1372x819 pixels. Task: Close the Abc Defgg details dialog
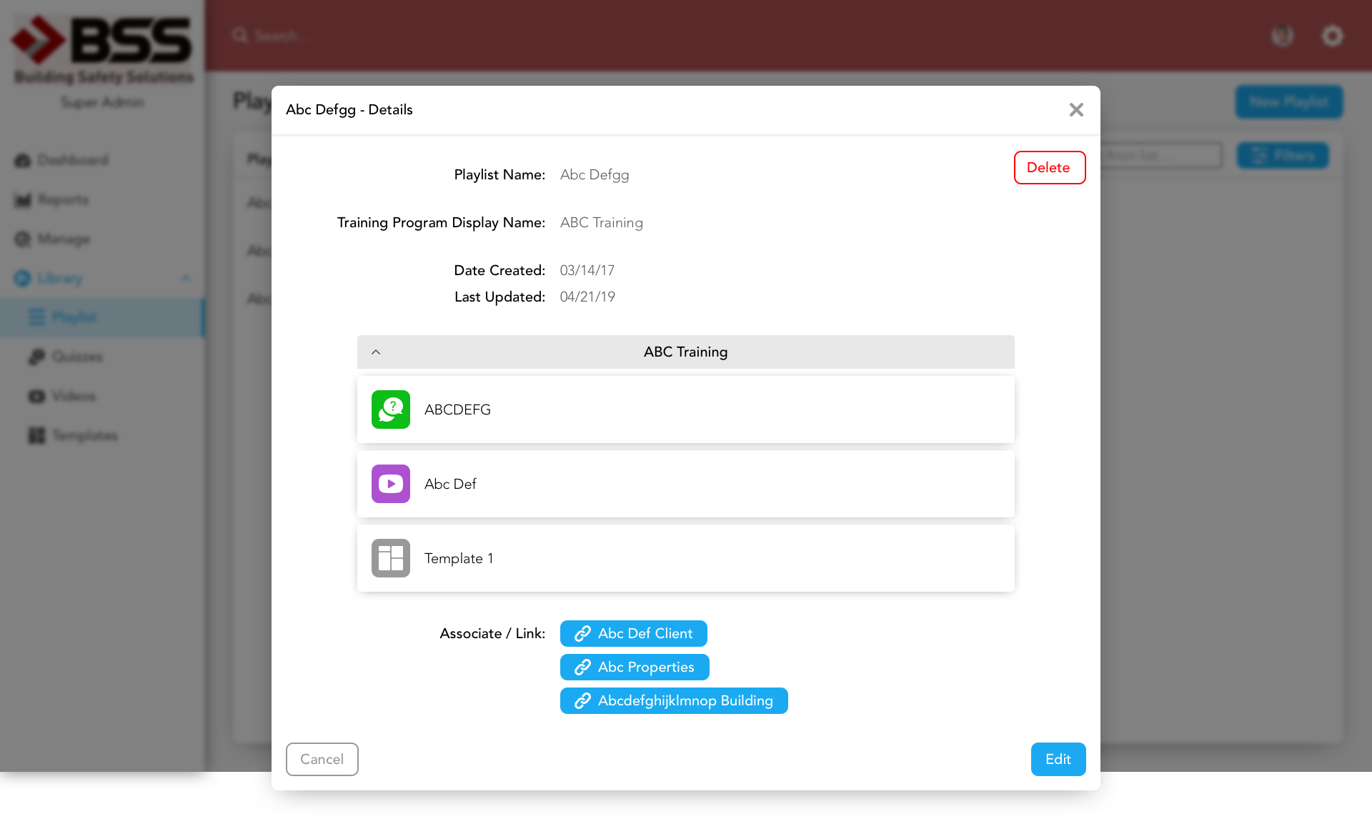[1076, 109]
